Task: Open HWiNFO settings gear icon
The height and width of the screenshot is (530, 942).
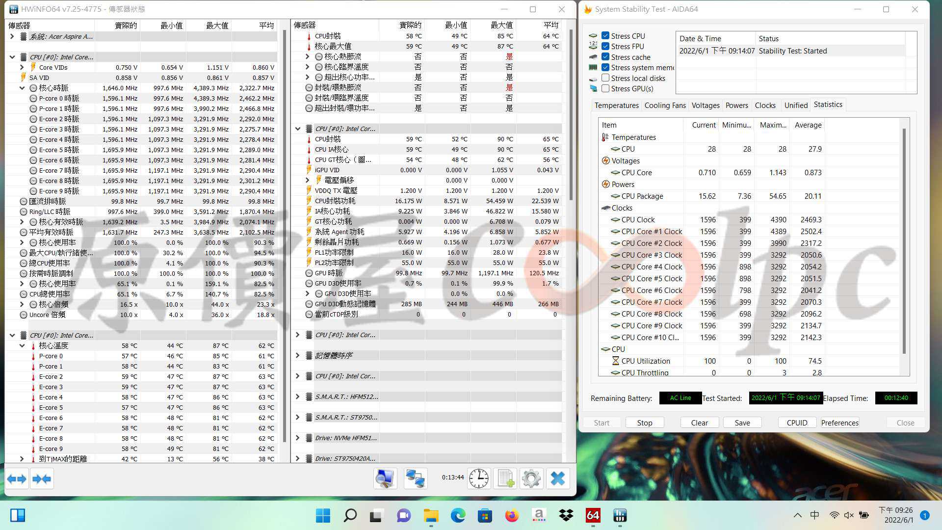Action: point(531,478)
